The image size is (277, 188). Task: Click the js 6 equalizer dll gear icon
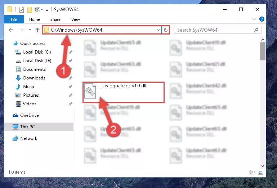pyautogui.click(x=90, y=91)
